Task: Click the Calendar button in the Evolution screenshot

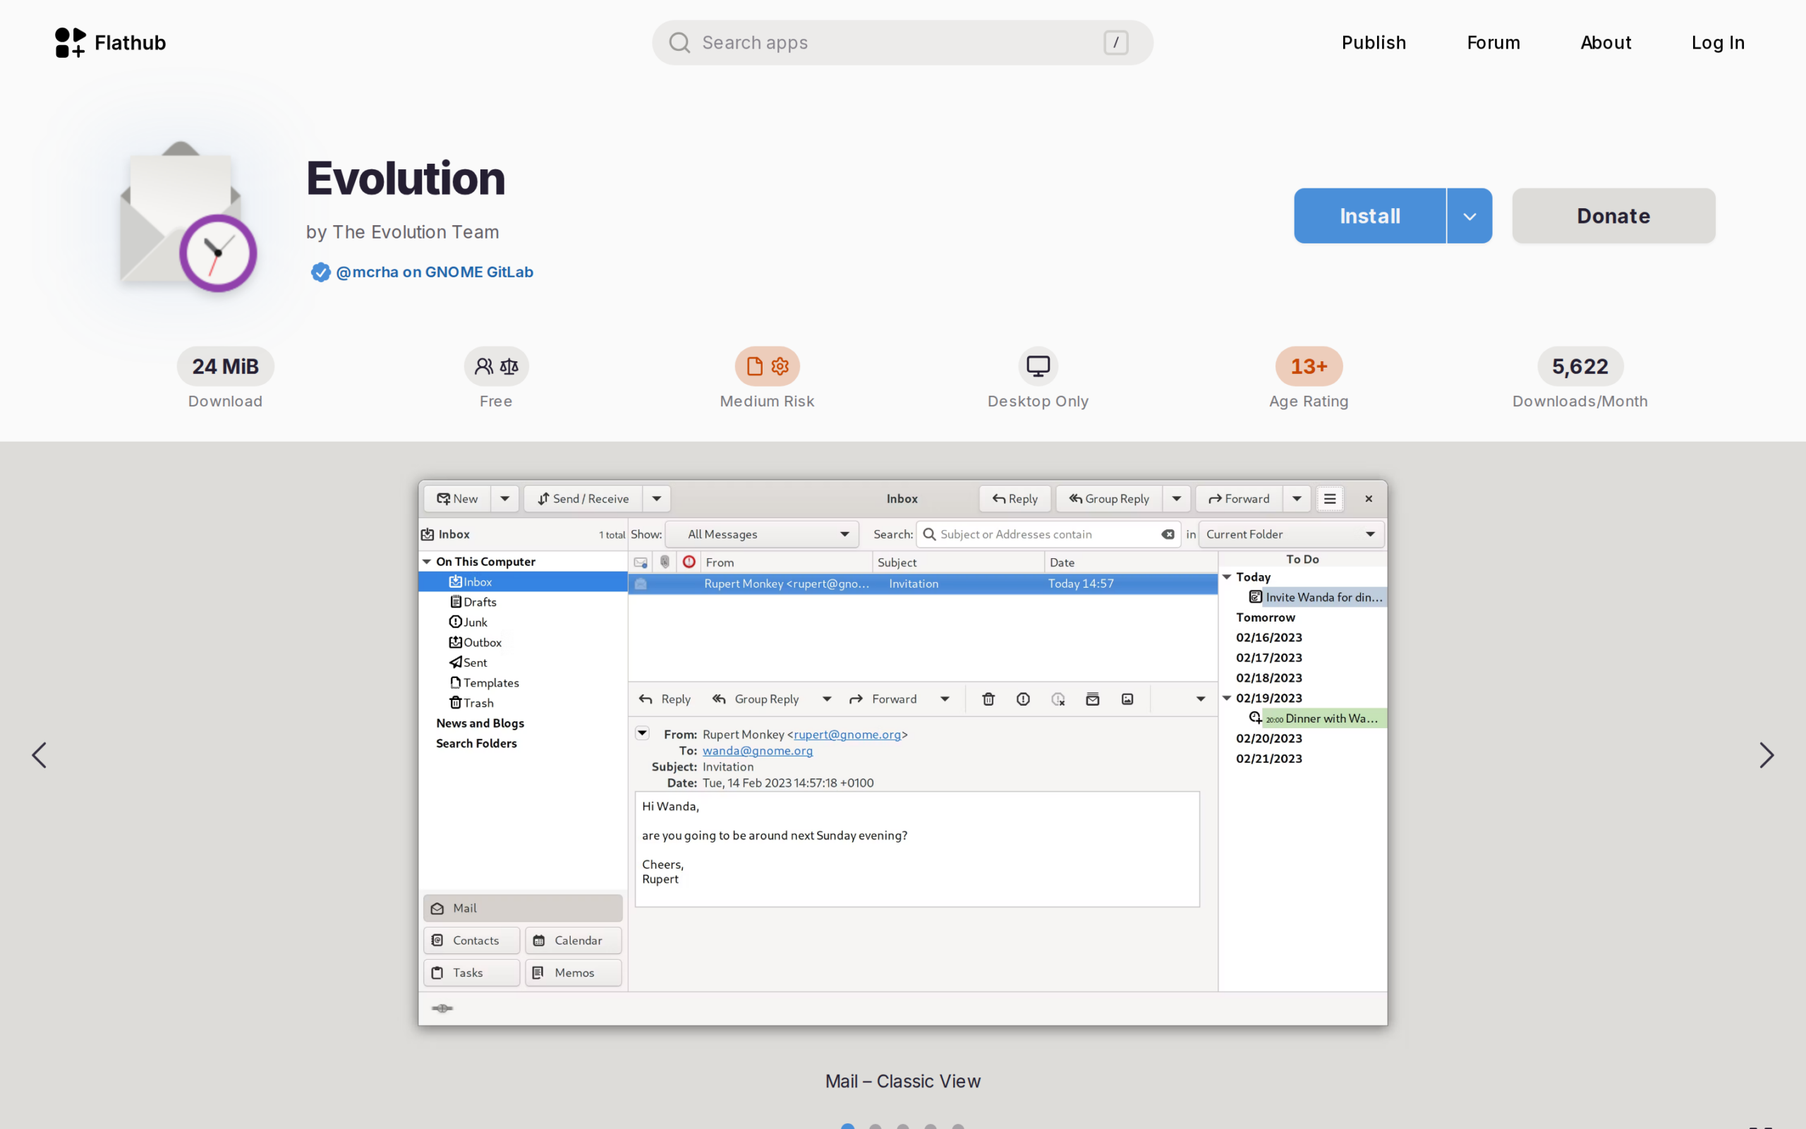Action: [573, 940]
